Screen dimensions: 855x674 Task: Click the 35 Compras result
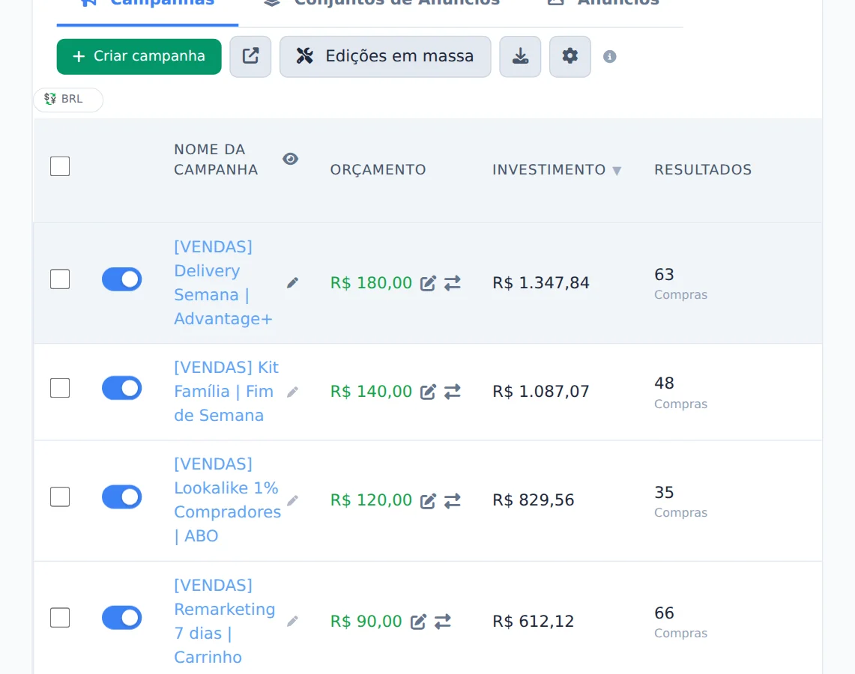[x=680, y=501]
